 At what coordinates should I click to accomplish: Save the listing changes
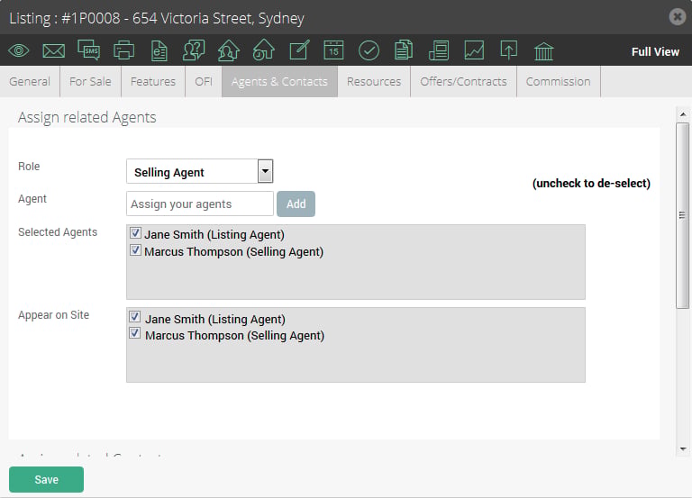point(46,479)
